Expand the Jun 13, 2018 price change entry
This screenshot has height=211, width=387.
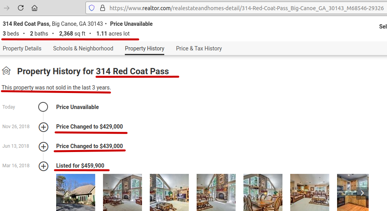[x=43, y=147]
